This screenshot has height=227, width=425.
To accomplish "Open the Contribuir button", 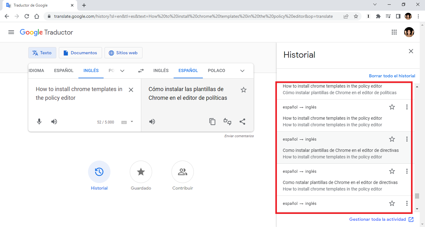I will (183, 172).
